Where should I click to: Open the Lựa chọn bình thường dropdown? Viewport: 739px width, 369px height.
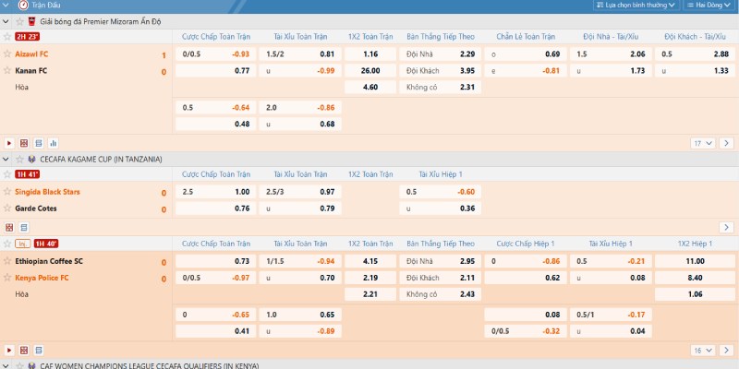[x=635, y=6]
